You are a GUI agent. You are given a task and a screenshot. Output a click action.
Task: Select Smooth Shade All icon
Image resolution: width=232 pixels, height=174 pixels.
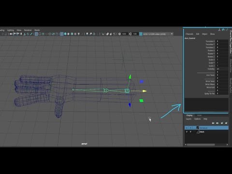click(65, 34)
